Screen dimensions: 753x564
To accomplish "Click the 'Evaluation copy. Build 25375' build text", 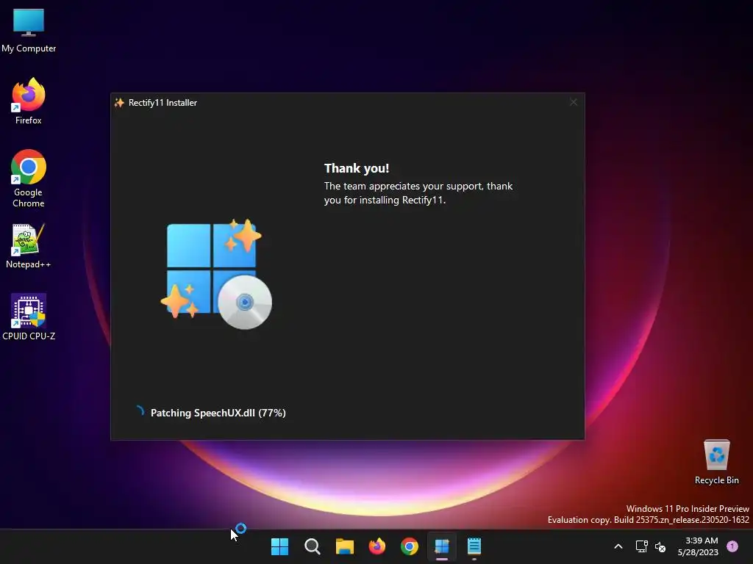I will [x=649, y=520].
